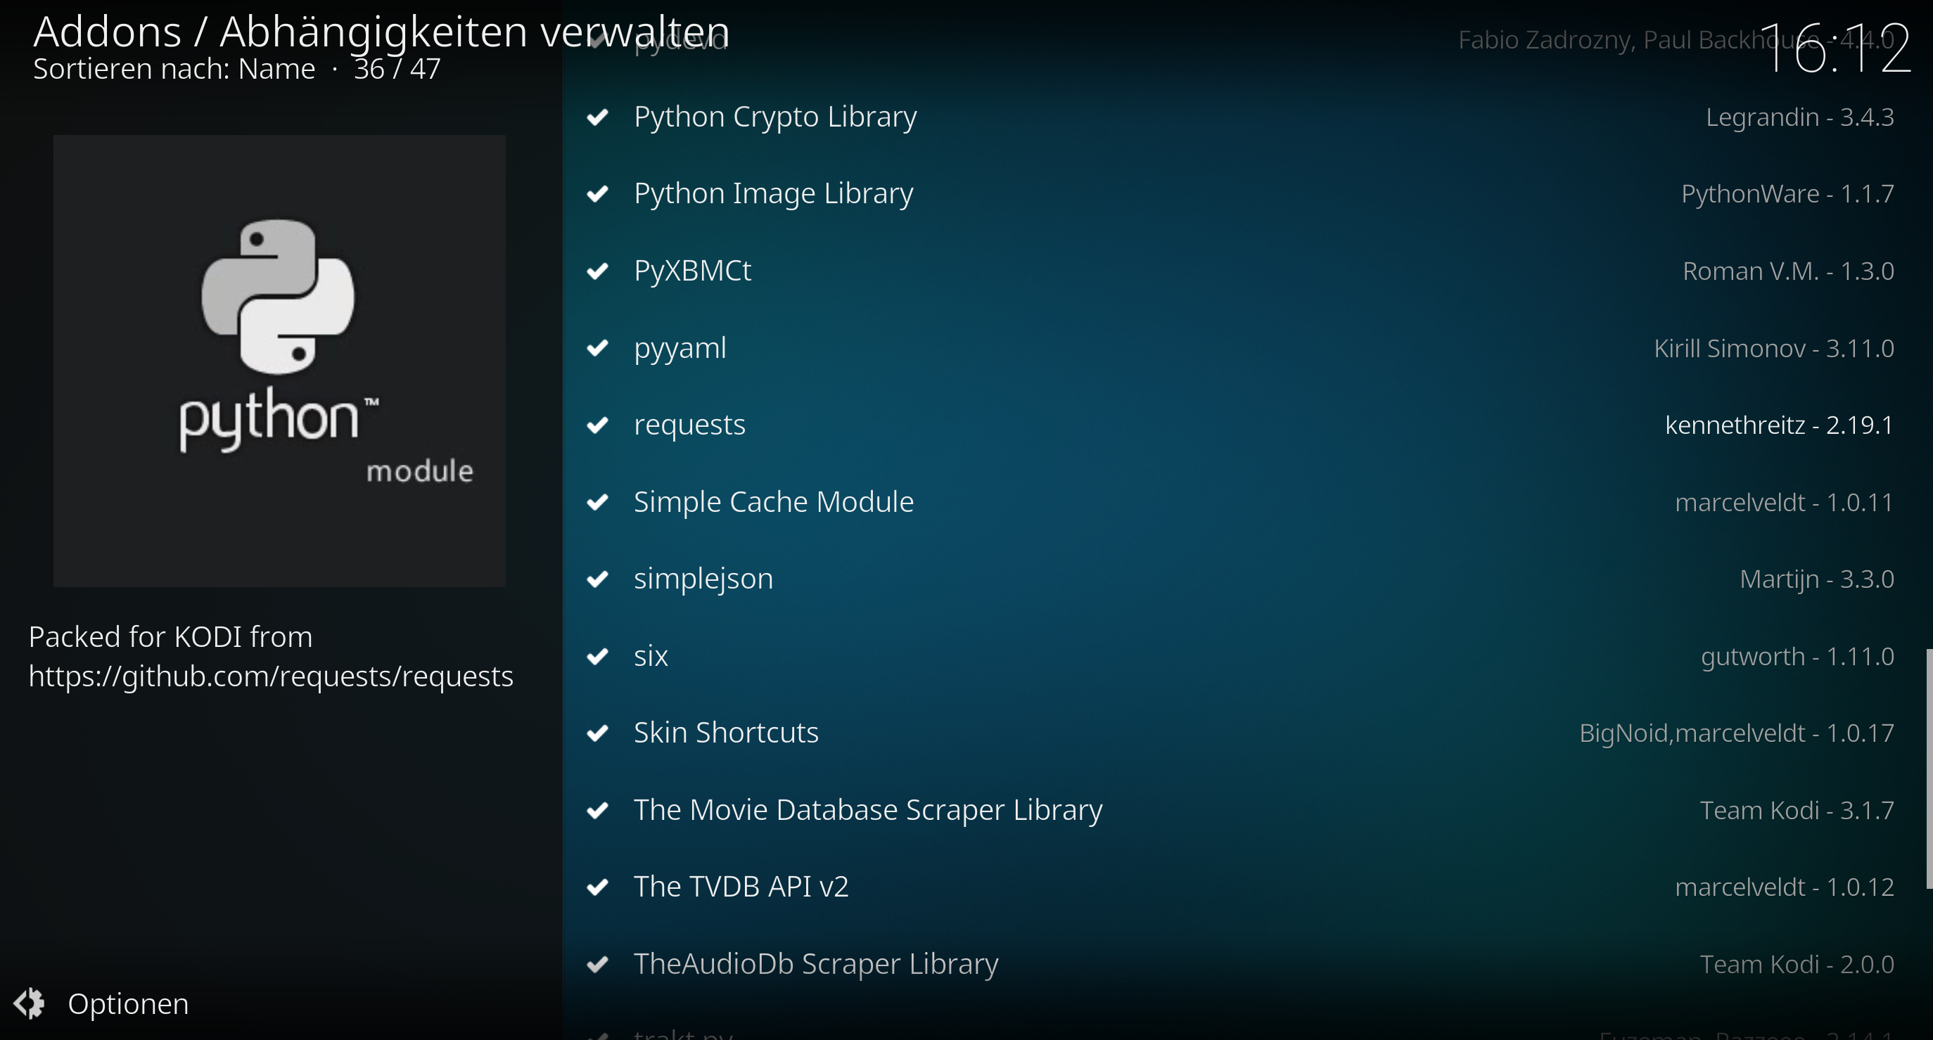Click checkmark icon next to PyXBMCt
Image resolution: width=1933 pixels, height=1040 pixels.
pos(597,271)
